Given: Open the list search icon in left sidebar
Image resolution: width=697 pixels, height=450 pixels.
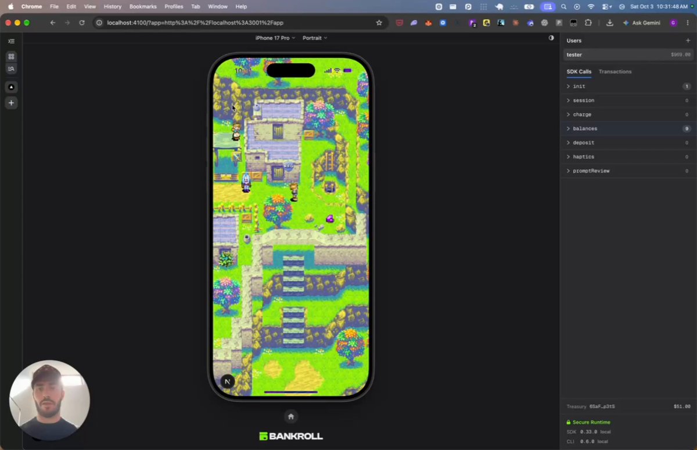Looking at the screenshot, I should tap(11, 68).
